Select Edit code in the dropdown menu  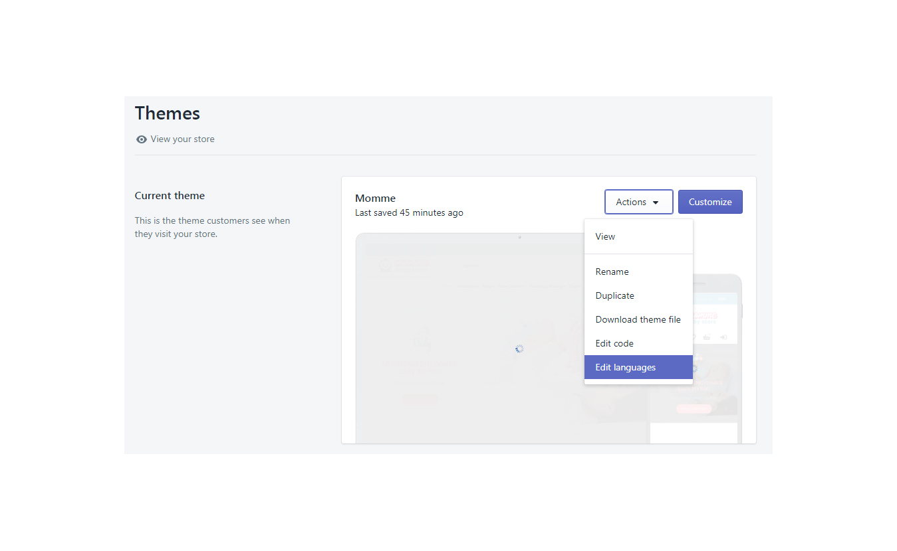[614, 343]
